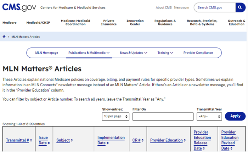Click into the Filter On text box
Viewport: 248px width, 152px height.
[163, 117]
